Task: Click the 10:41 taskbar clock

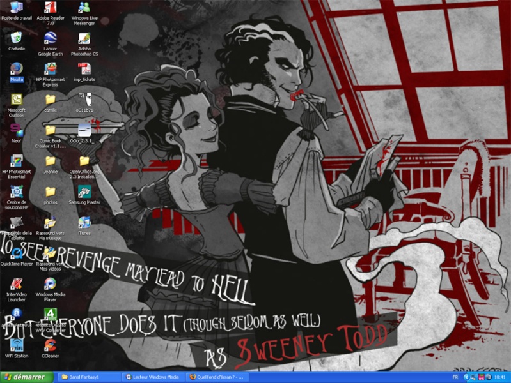Action: pos(499,377)
